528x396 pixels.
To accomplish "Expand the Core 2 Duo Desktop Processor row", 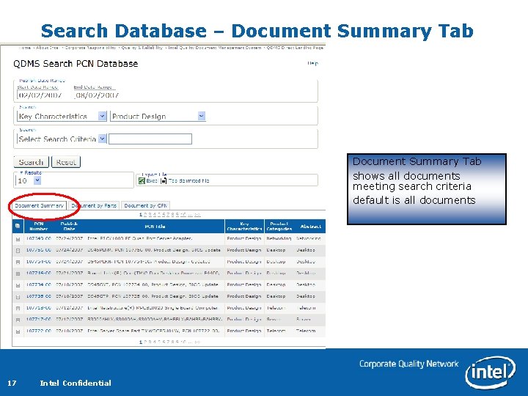I will point(18,274).
